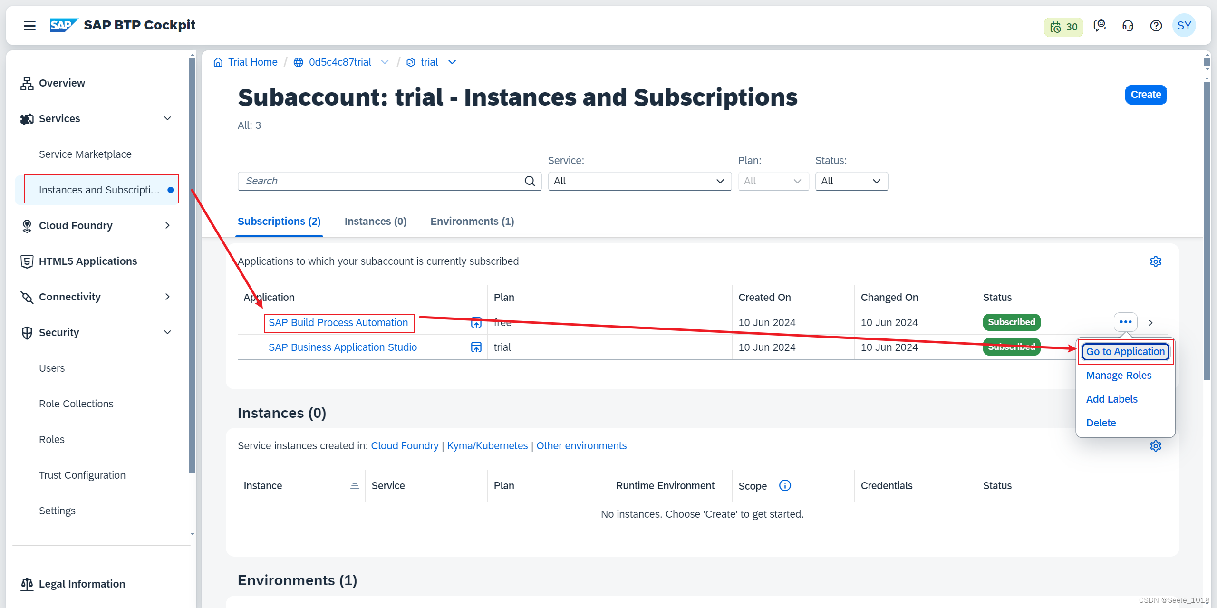Click the Credentials column header
Viewport: 1217px width, 608px height.
click(886, 486)
